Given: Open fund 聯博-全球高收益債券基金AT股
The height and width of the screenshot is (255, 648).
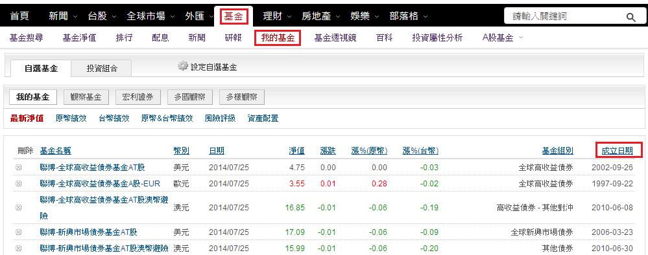Looking at the screenshot, I should (x=93, y=168).
